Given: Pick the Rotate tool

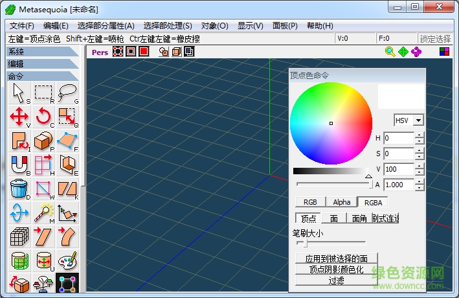Looking at the screenshot, I should [x=43, y=117].
